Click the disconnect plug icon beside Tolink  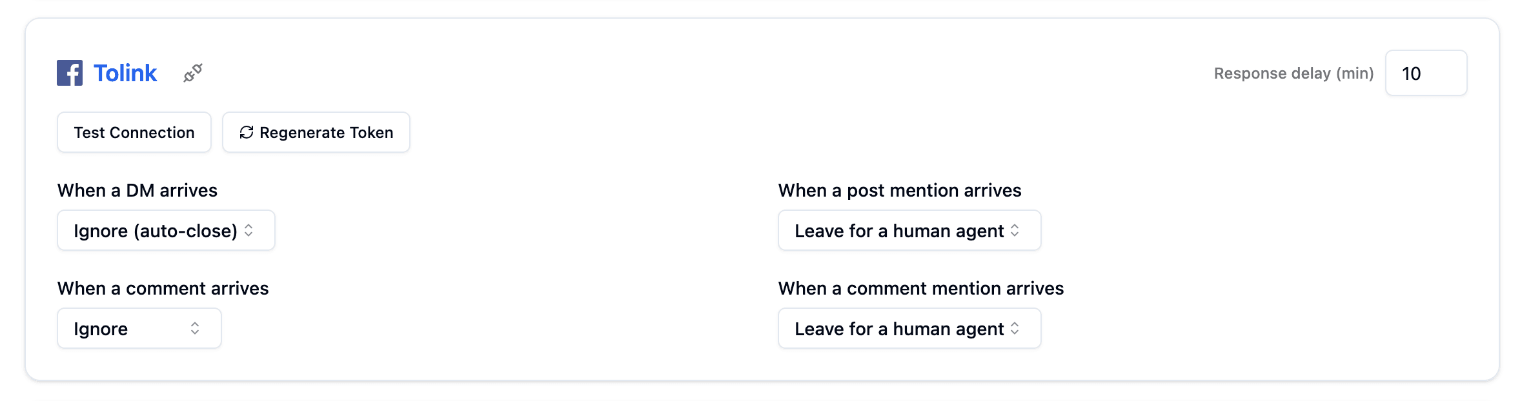click(192, 72)
